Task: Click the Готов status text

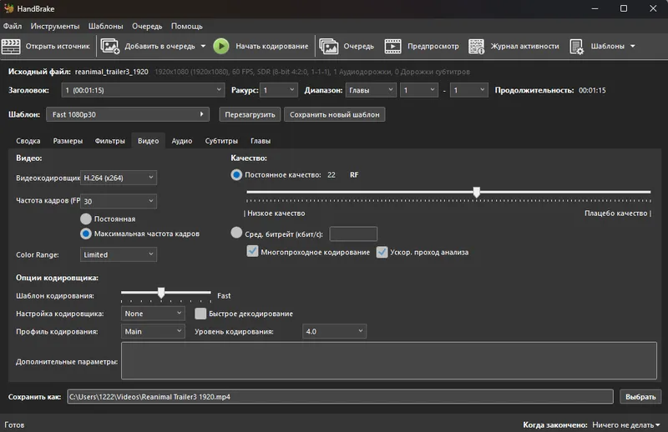Action: [x=14, y=424]
